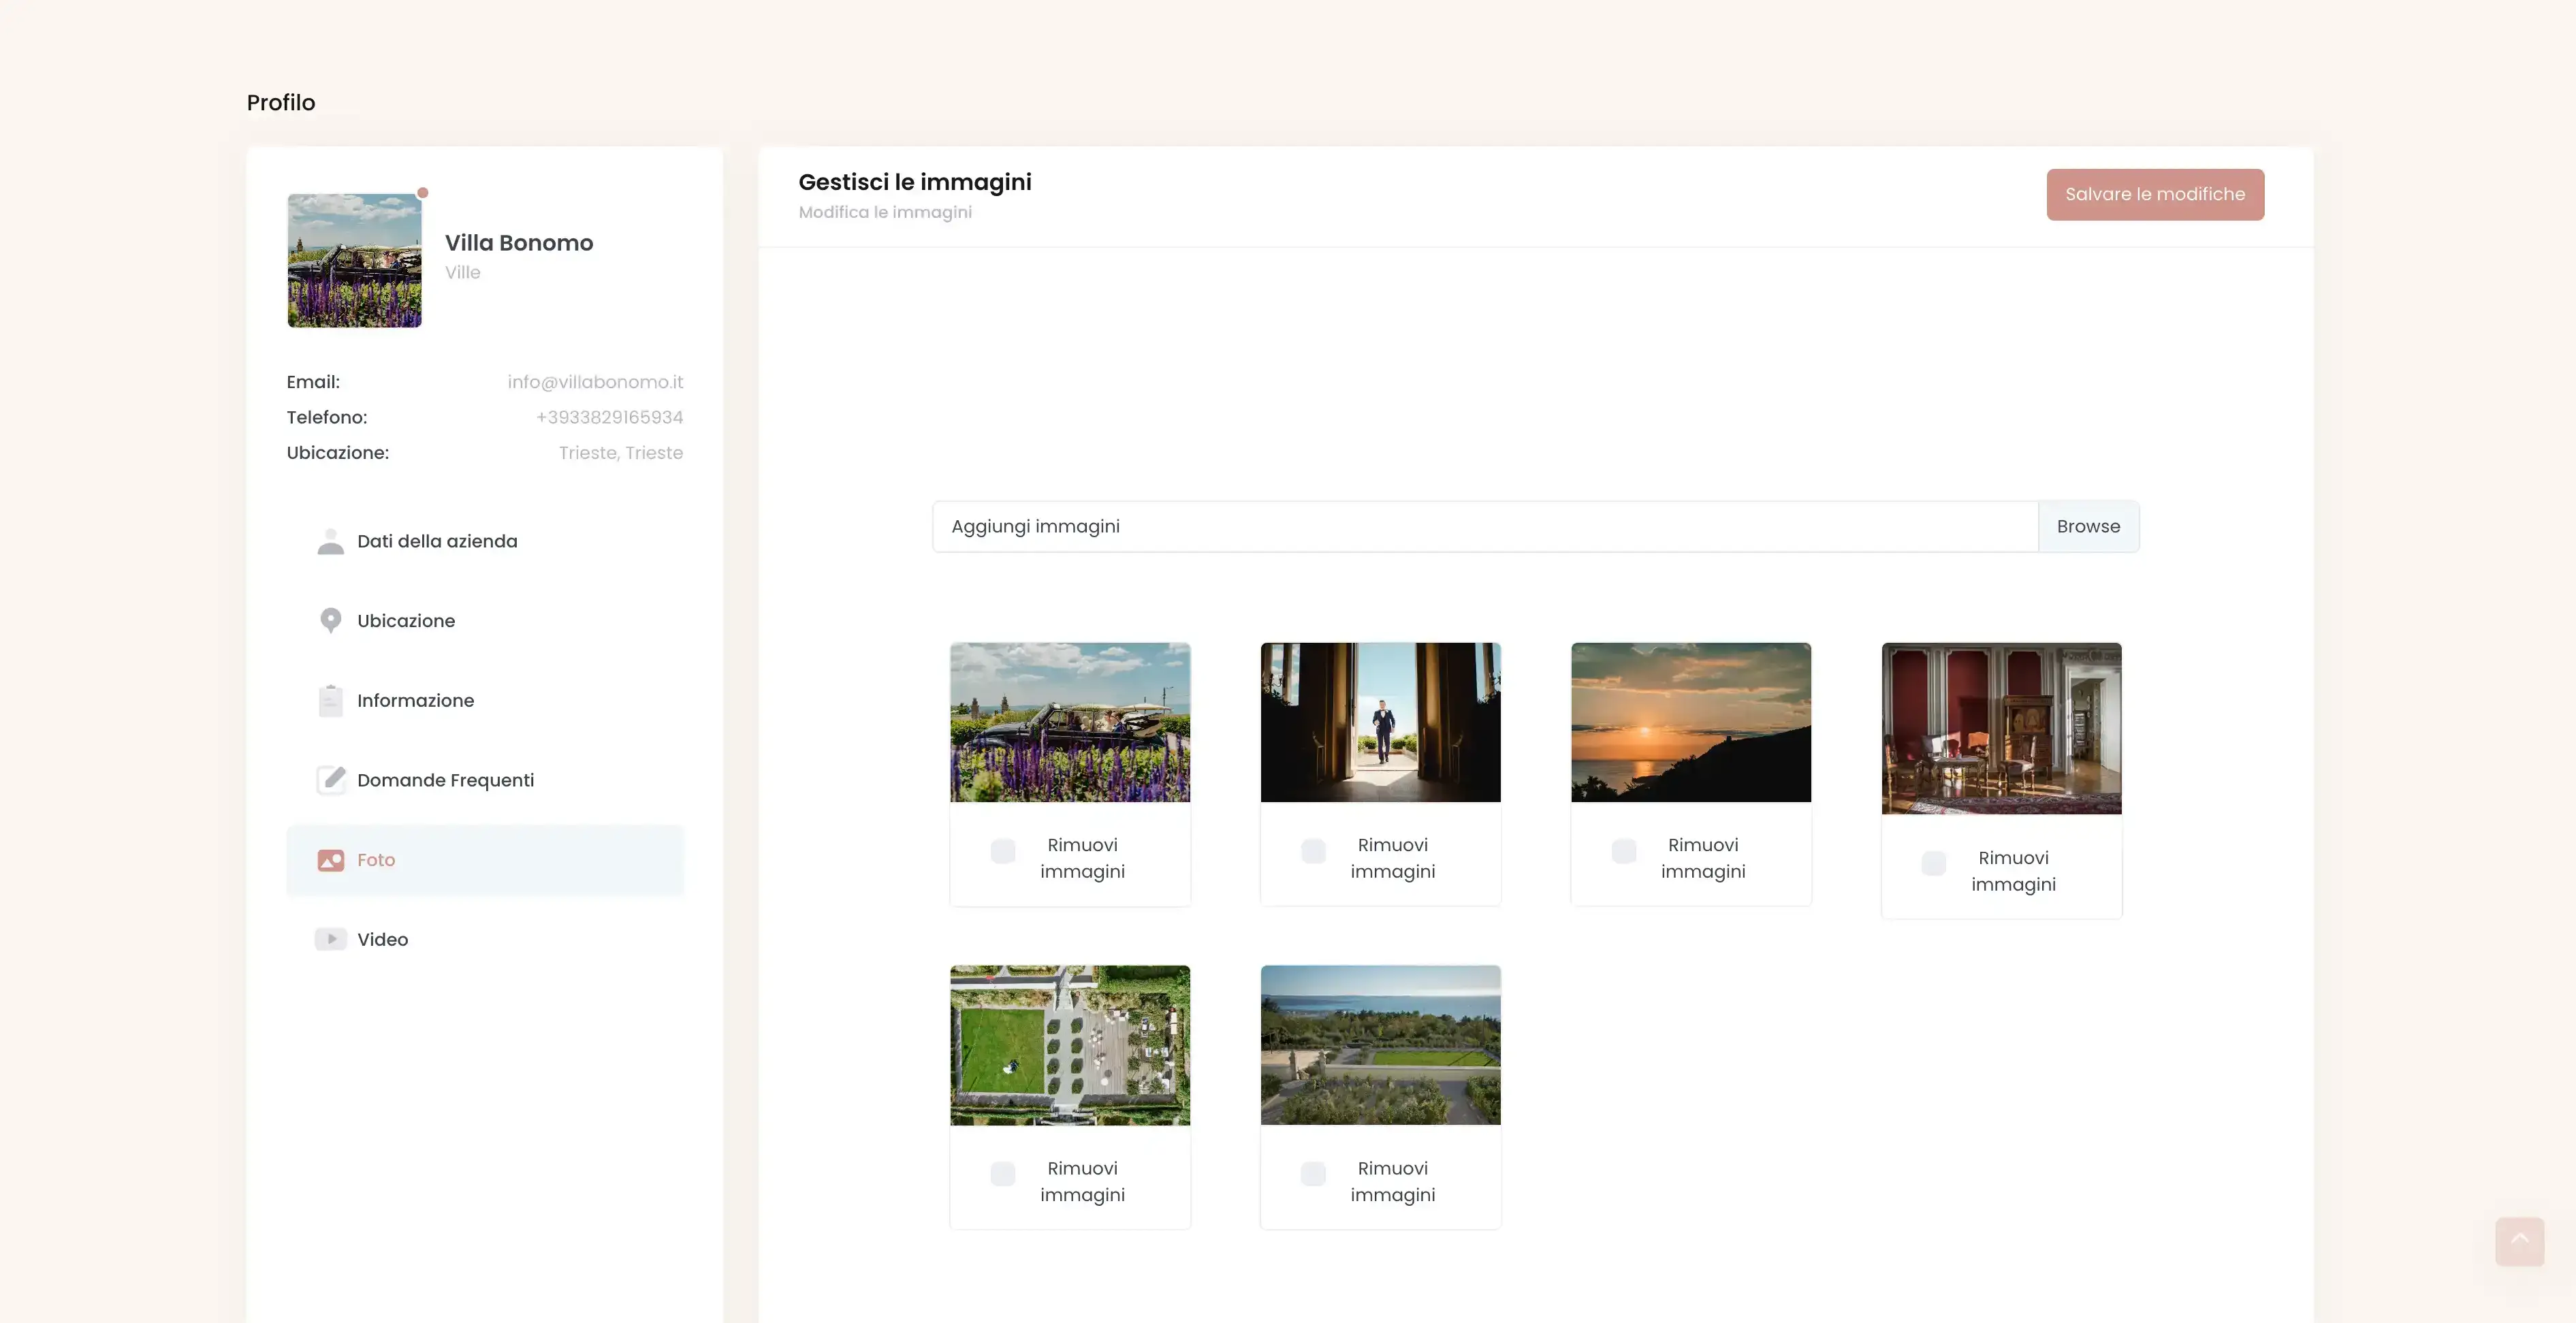Open the coastal panorama garden thumbnail
The height and width of the screenshot is (1323, 2576).
(1380, 1045)
